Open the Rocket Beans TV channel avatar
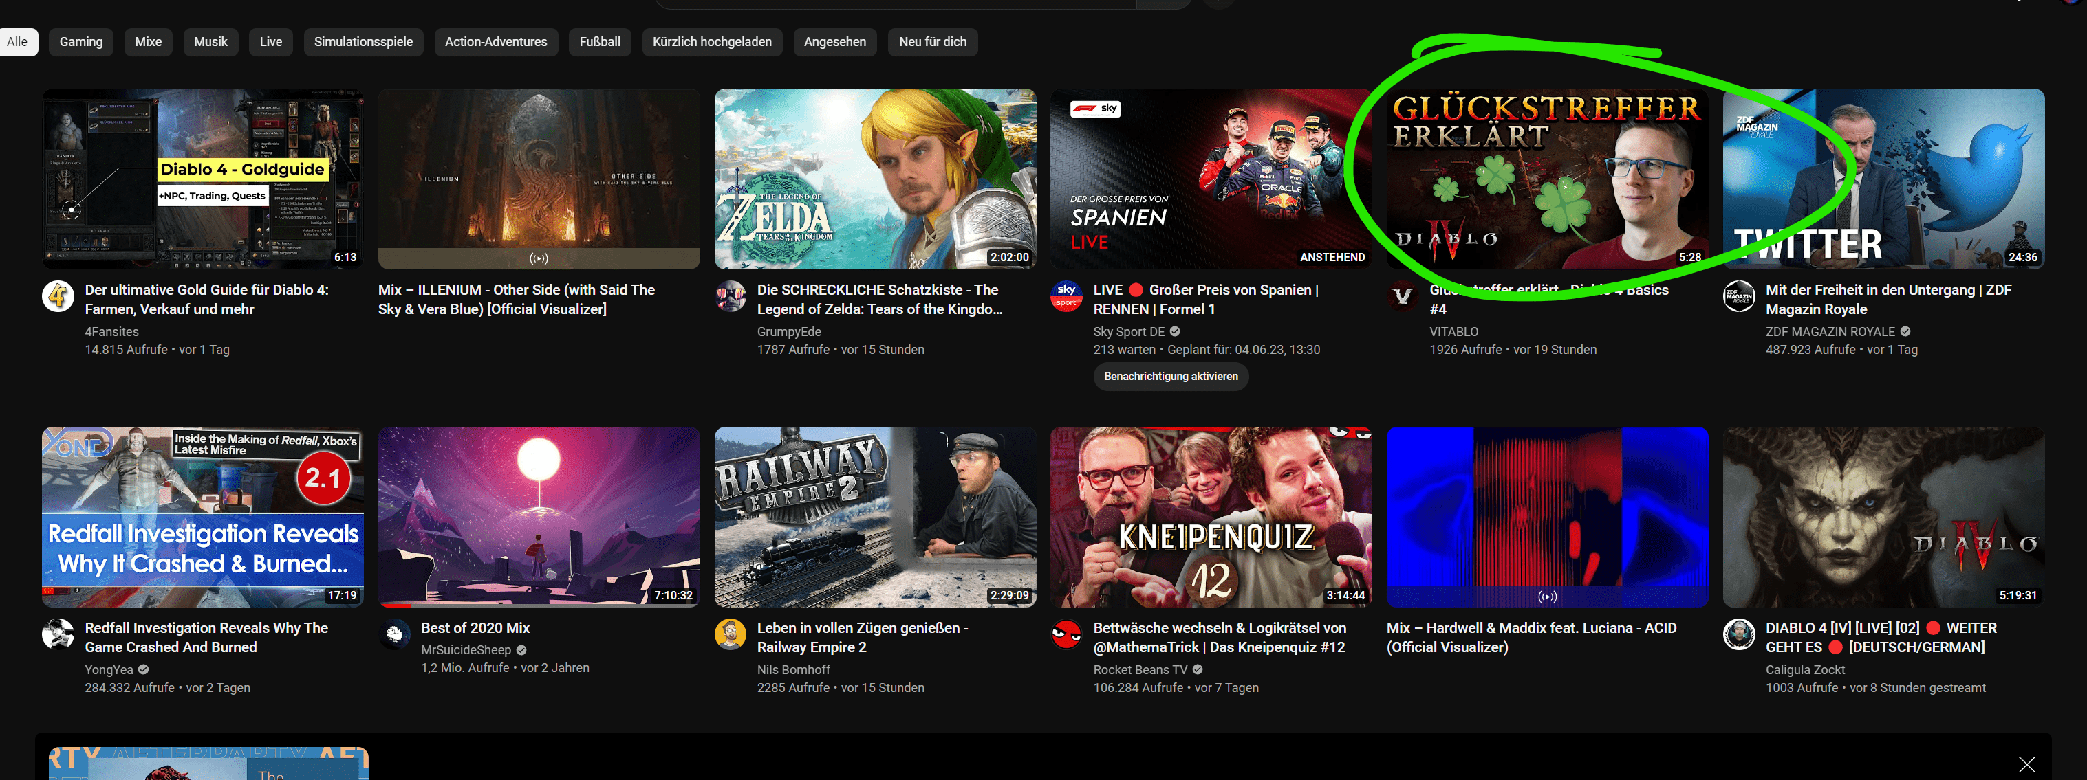 click(1066, 634)
